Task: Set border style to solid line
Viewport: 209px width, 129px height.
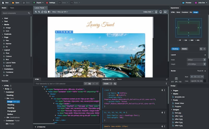Action: 195,77
